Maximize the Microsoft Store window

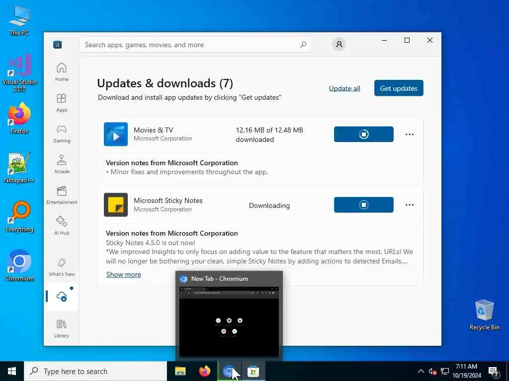point(407,40)
